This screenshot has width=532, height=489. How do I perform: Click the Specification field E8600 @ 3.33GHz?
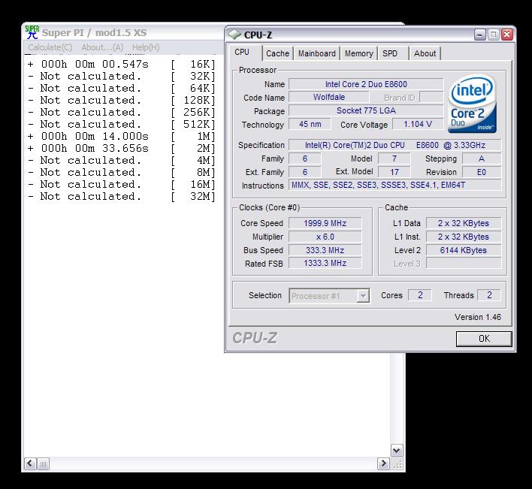click(x=395, y=145)
